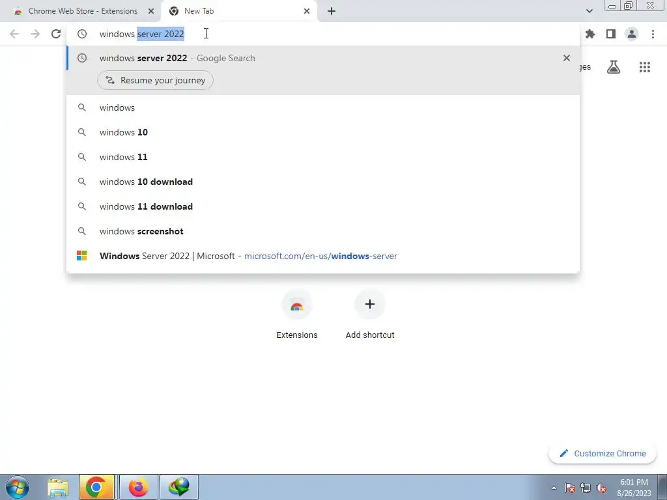
Task: Open Windows Server 2022 Microsoft link
Action: 323,255
